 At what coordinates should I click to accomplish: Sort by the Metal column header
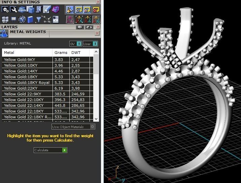(27, 53)
